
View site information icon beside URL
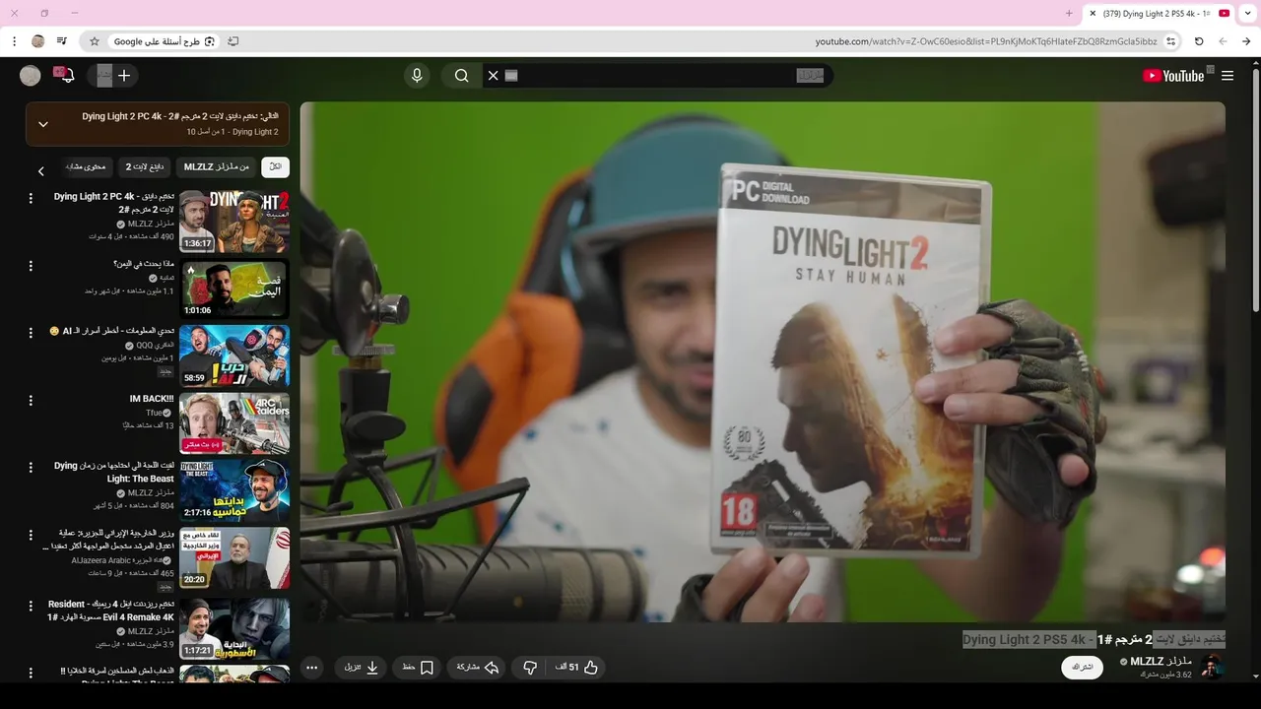click(x=1170, y=41)
